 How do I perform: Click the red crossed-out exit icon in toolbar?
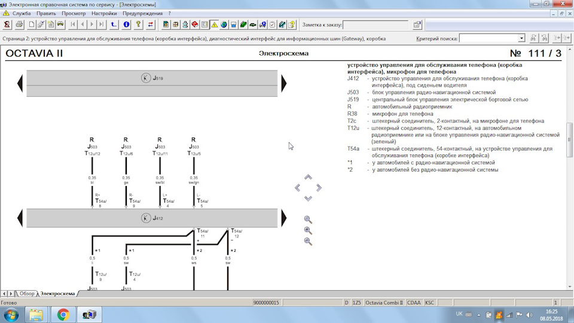tap(7, 25)
